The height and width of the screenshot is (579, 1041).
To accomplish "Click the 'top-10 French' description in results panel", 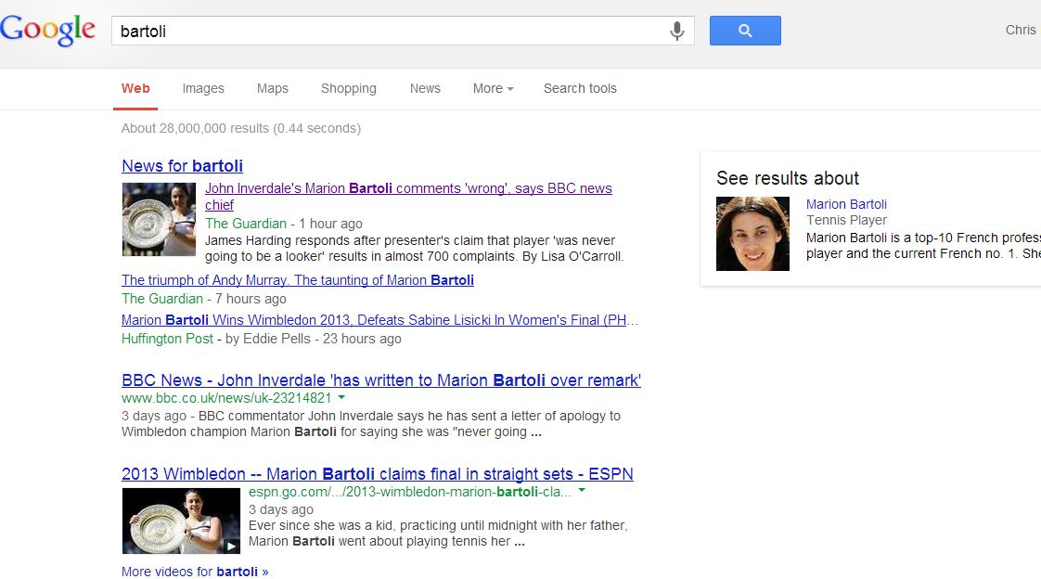I will click(x=923, y=246).
